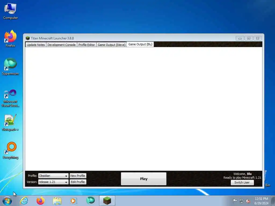Show the Game Output (Steve) tab
The image size is (275, 206).
pyautogui.click(x=111, y=45)
